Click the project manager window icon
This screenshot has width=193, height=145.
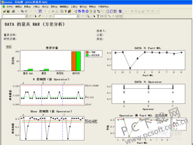coord(107,12)
